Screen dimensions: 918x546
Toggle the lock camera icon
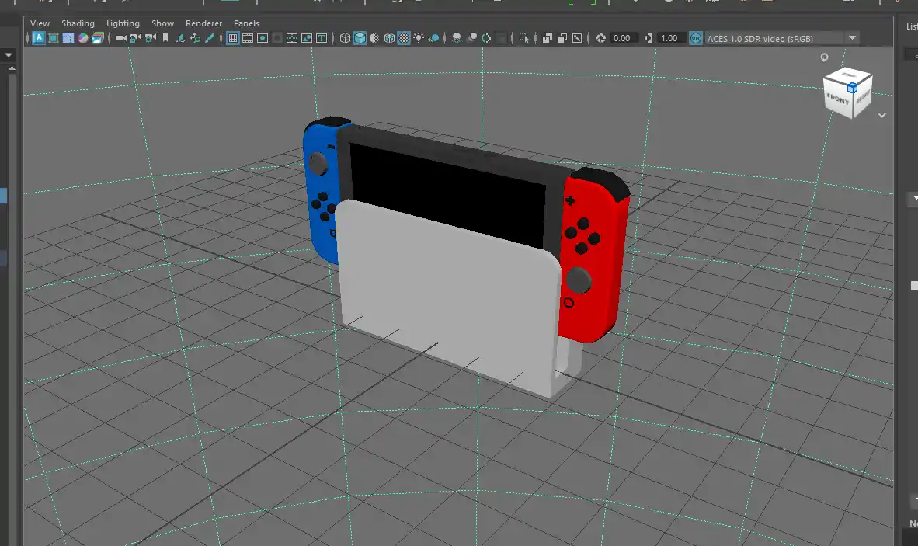pyautogui.click(x=136, y=38)
